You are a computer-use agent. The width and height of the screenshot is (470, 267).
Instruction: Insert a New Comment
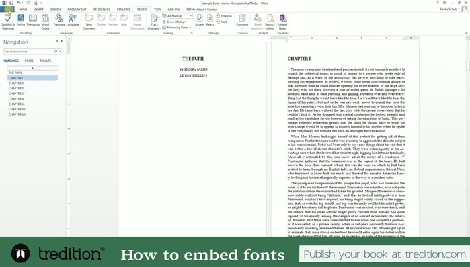click(x=89, y=22)
